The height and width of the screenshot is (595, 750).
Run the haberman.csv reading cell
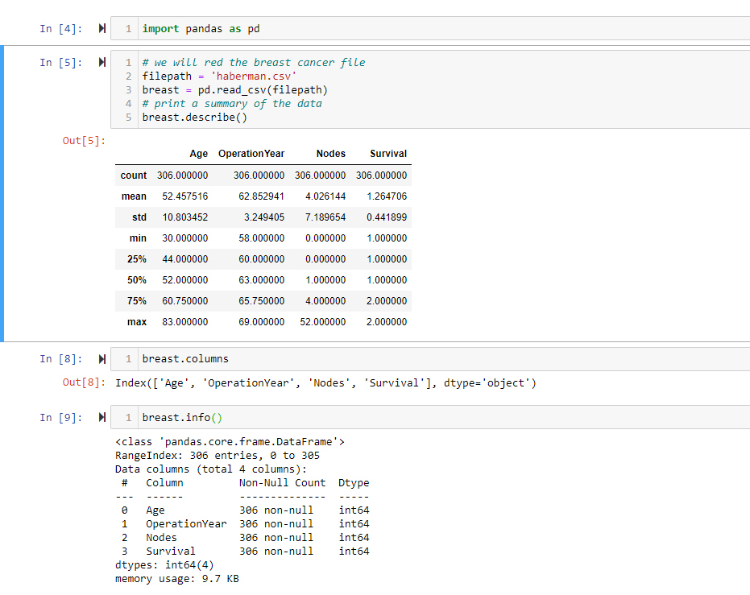coord(100,62)
